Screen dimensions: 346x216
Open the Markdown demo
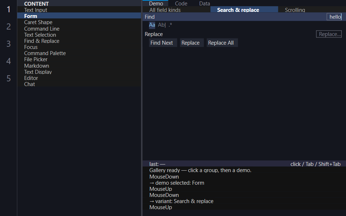tap(79, 66)
